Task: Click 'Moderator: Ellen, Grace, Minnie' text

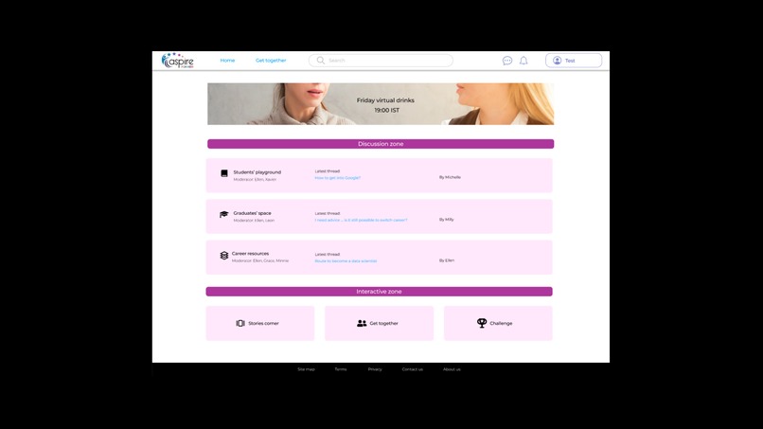Action: [x=259, y=260]
